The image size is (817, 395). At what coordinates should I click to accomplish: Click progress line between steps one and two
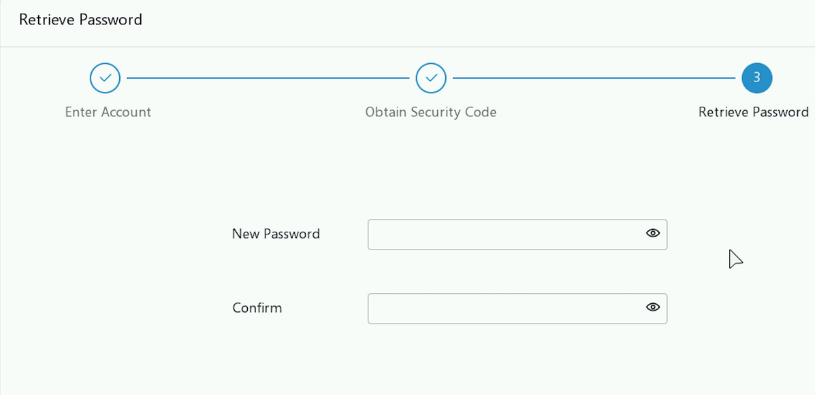tap(268, 78)
